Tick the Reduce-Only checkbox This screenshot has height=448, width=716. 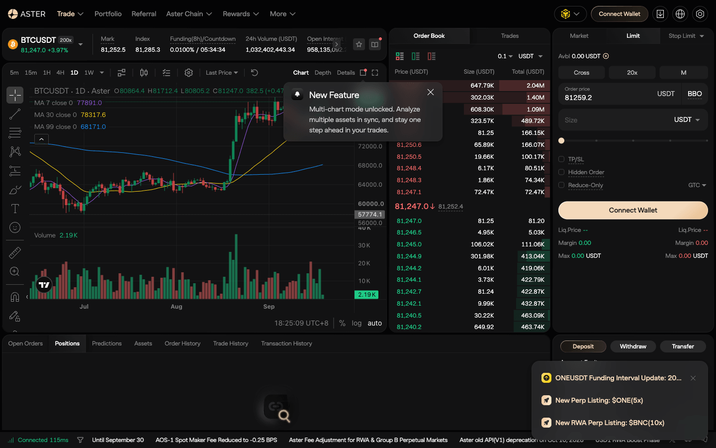coord(561,185)
